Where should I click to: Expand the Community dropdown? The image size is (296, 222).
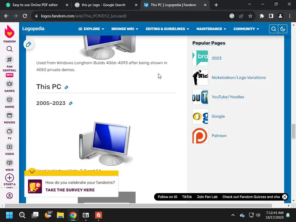pyautogui.click(x=246, y=29)
